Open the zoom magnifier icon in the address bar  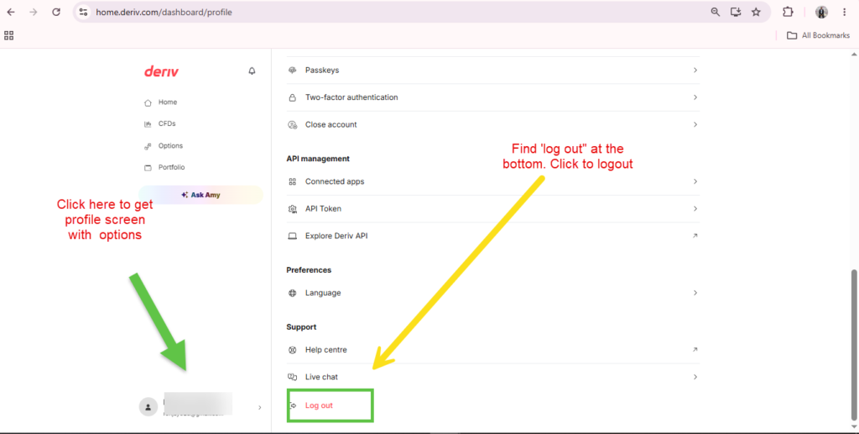tap(715, 12)
